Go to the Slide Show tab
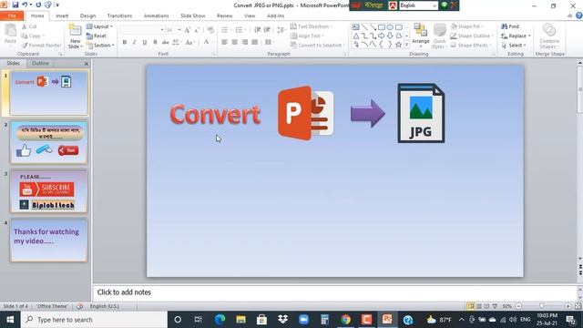 (192, 15)
